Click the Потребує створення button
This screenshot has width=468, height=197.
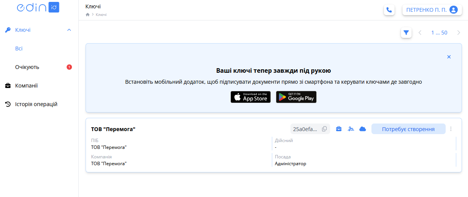tap(409, 129)
